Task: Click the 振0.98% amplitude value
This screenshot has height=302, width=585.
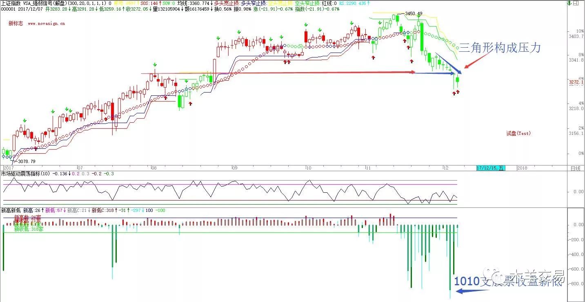Action: tap(242, 9)
